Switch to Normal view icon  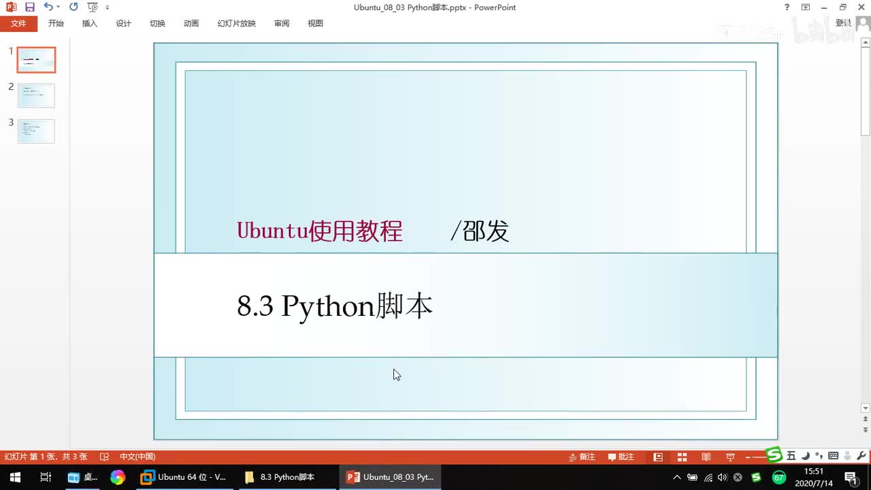(x=658, y=457)
